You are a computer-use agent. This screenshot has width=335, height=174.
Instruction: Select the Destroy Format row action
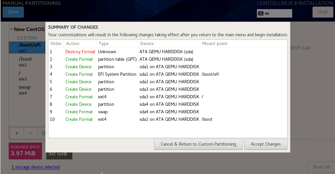point(80,52)
